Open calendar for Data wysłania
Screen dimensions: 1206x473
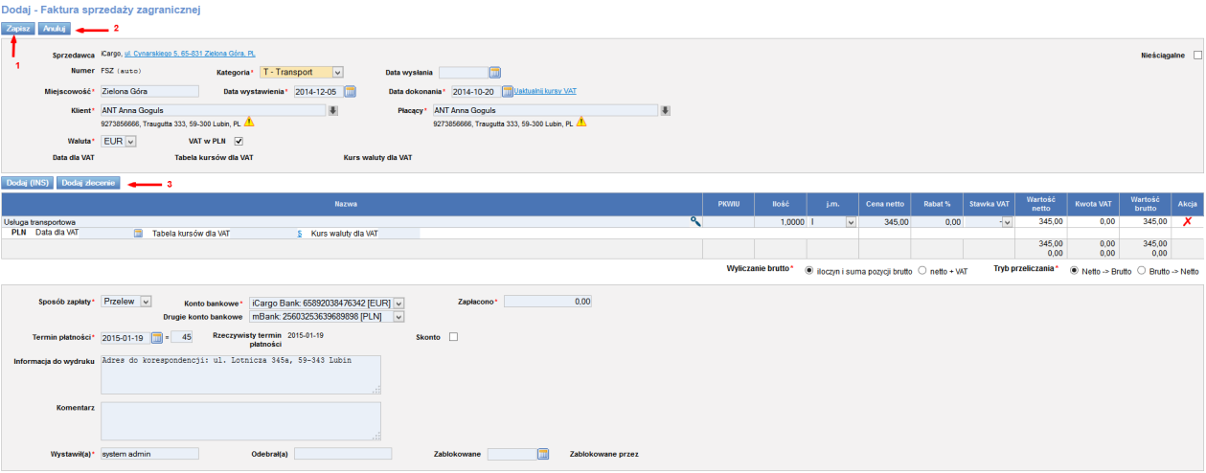point(495,72)
